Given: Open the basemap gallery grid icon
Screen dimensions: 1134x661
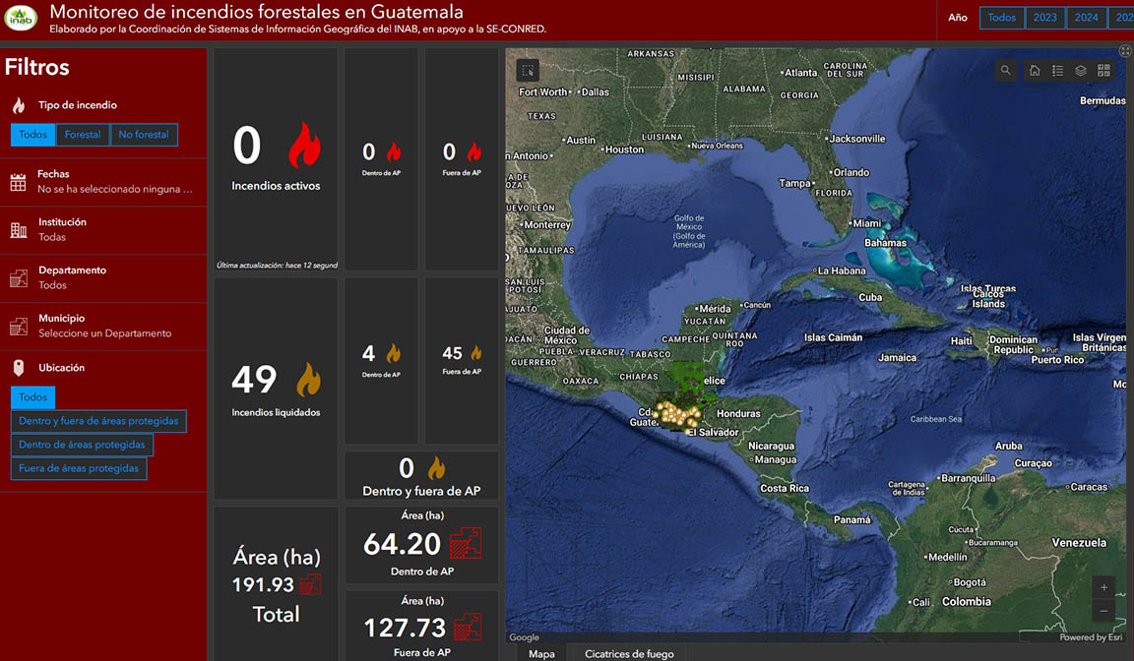Looking at the screenshot, I should click(1103, 71).
